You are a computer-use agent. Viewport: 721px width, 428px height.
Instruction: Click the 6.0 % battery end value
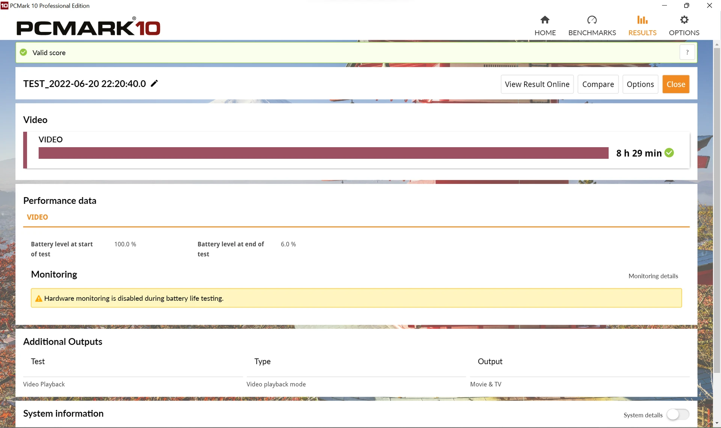[288, 244]
